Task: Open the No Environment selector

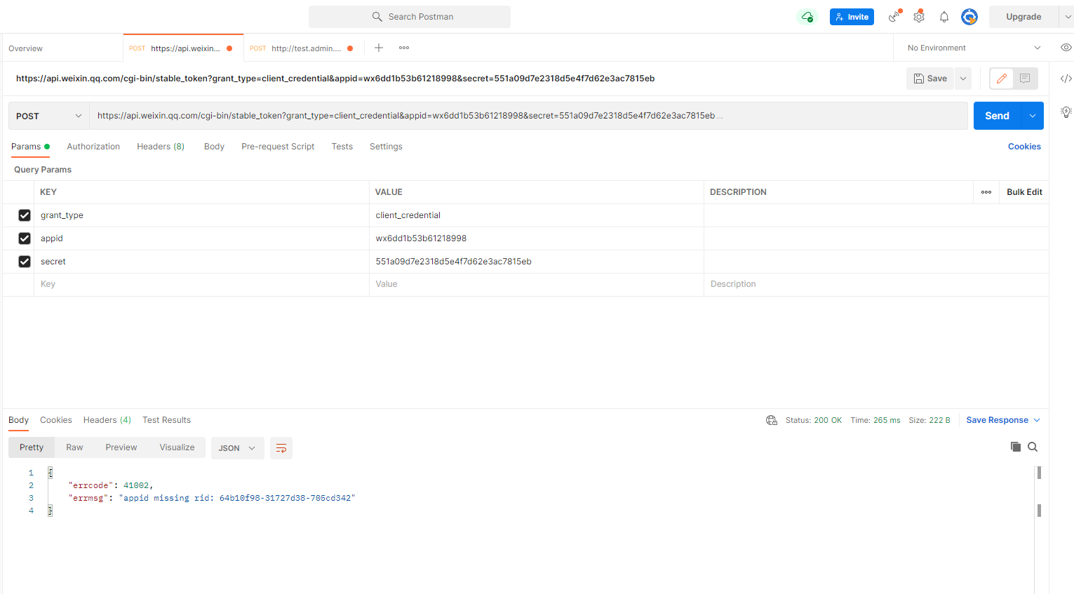Action: pyautogui.click(x=974, y=48)
